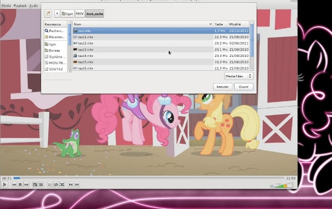Select file test2.mkv
The width and height of the screenshot is (332, 209).
(x=161, y=43)
